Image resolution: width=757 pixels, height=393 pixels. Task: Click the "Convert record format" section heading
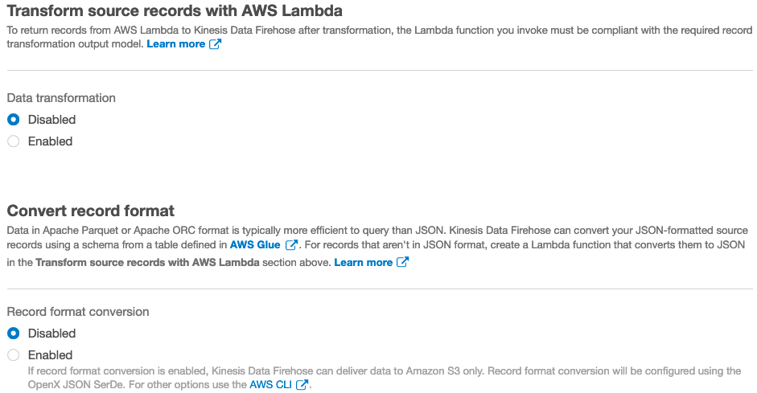[90, 211]
